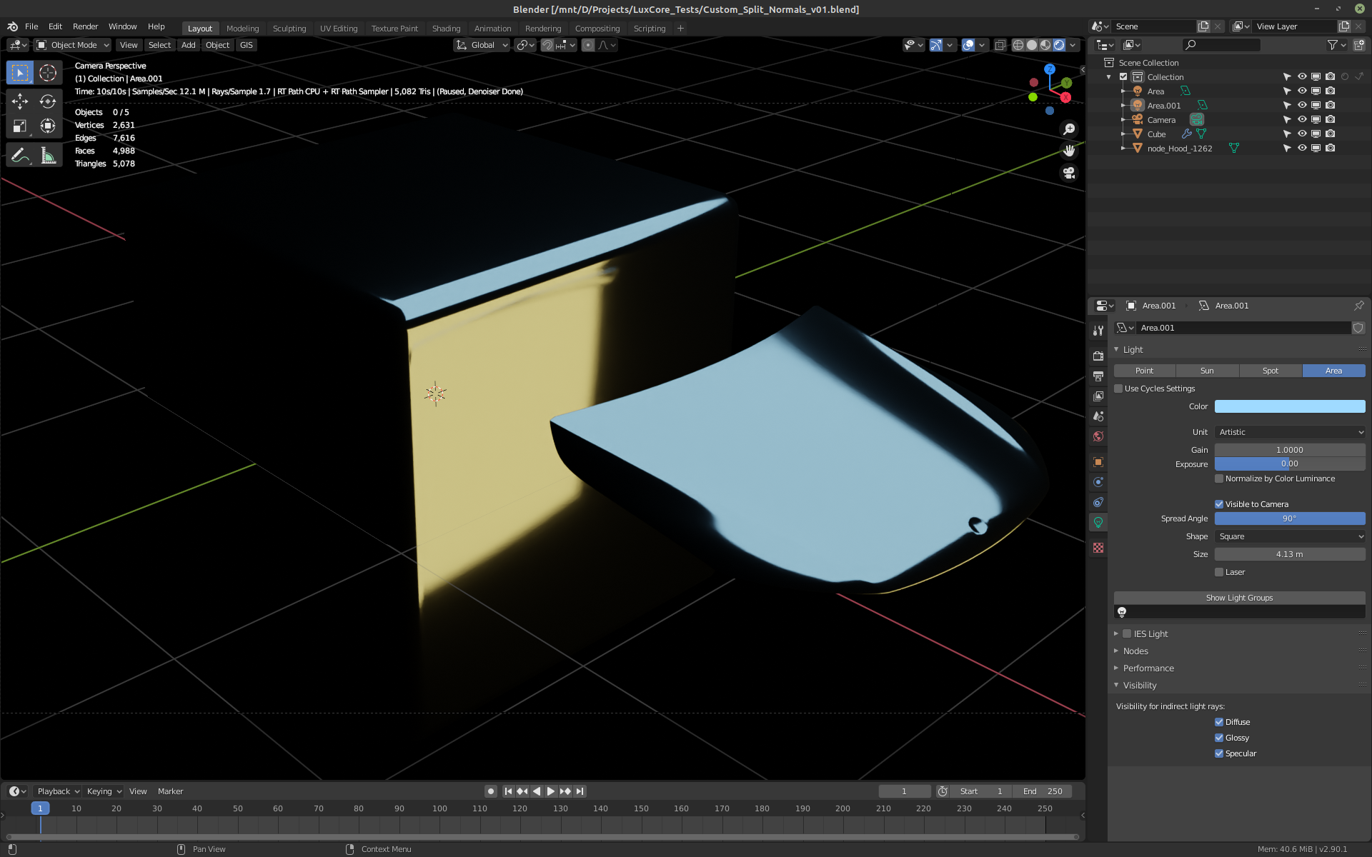Open the Unit Artistic dropdown
Screen dimensions: 1372x857
click(x=1290, y=432)
